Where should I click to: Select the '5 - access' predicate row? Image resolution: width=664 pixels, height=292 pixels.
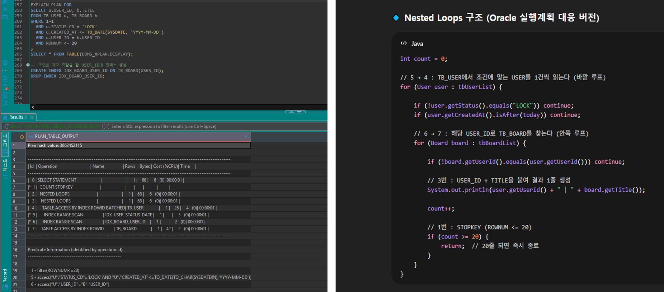point(138,277)
